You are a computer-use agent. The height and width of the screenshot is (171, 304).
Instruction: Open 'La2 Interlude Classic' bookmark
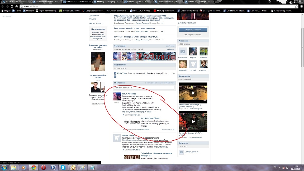coord(187,11)
